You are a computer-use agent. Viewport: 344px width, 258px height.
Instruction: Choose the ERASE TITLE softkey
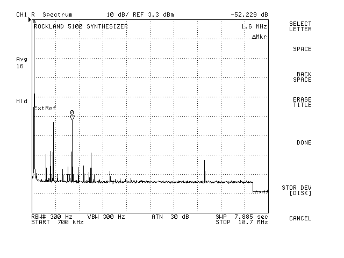pyautogui.click(x=302, y=102)
